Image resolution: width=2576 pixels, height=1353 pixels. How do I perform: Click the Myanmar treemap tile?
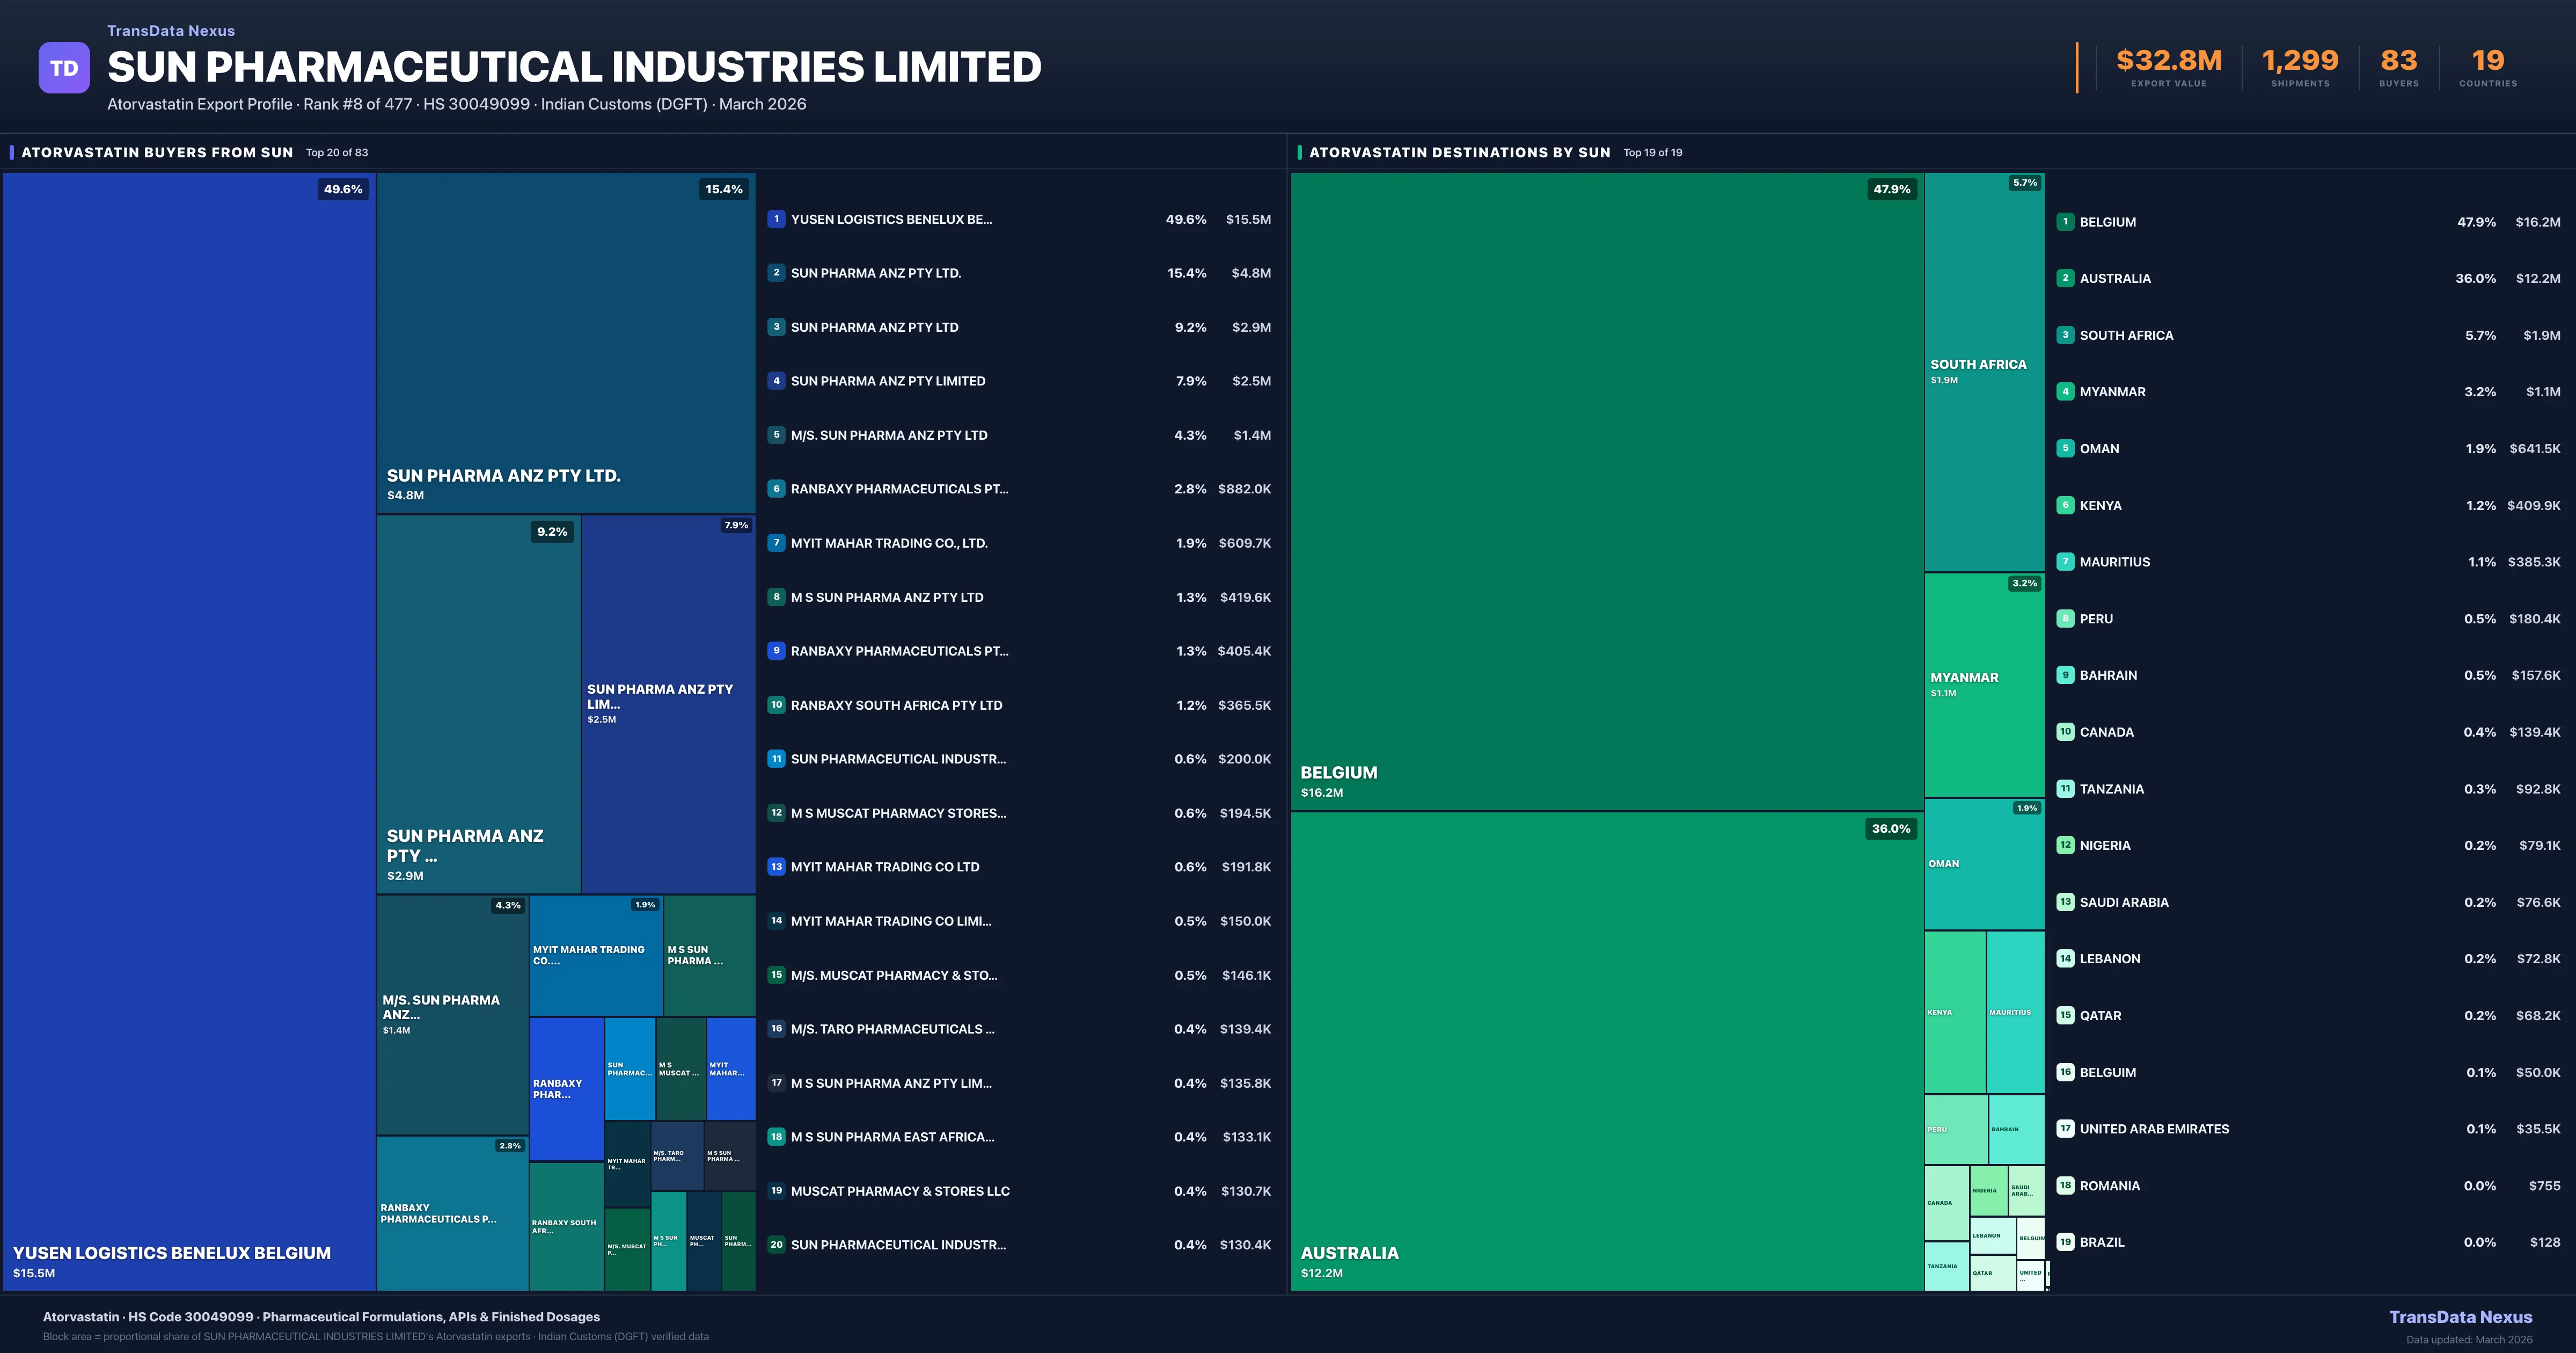pos(1984,685)
